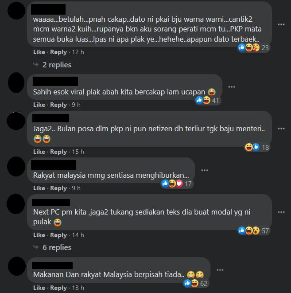
Task: Open three-dot menu beside 'Makanan Dan rakyat' comment
Action: (220, 270)
